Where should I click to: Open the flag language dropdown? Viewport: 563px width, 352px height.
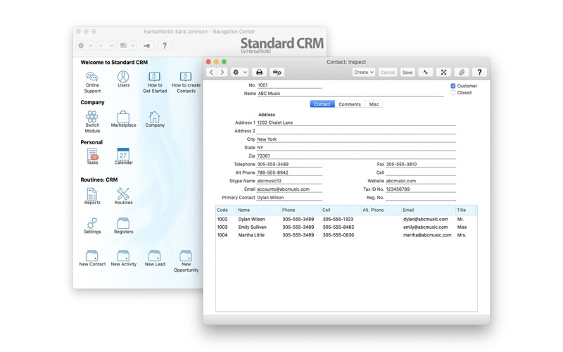[x=127, y=46]
